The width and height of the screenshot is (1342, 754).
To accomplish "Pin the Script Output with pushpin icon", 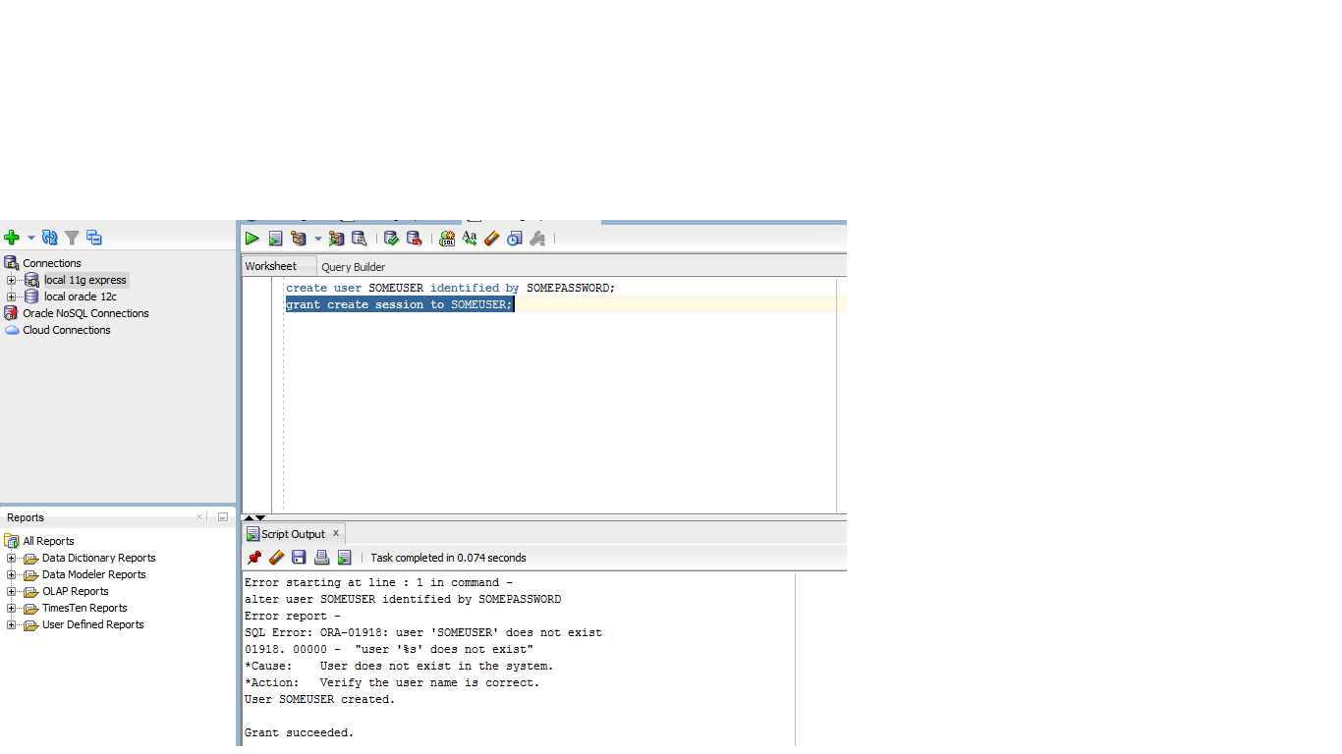I will click(x=254, y=558).
